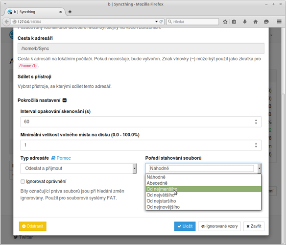The height and width of the screenshot is (245, 286).
Task: Click the Firefox bookmark star icon
Action: 225,22
